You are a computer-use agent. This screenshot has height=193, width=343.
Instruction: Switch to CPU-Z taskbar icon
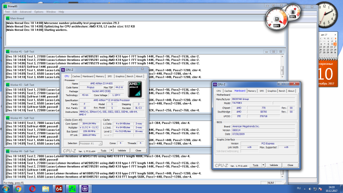[x=85, y=189]
